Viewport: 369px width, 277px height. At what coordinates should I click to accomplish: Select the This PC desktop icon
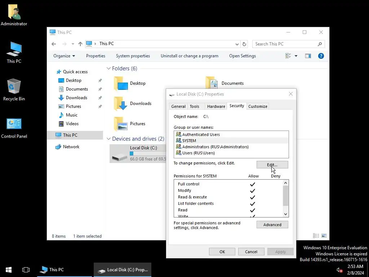pyautogui.click(x=14, y=52)
